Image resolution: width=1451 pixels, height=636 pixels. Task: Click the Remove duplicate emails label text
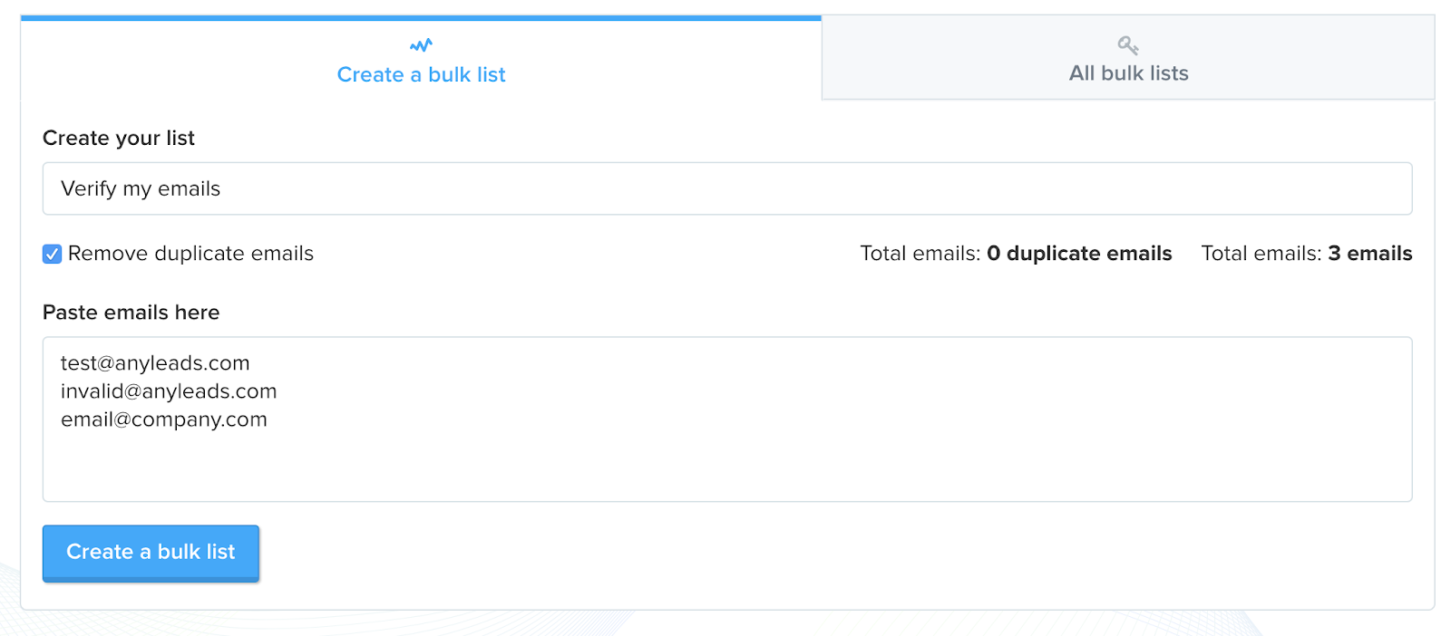pos(190,254)
